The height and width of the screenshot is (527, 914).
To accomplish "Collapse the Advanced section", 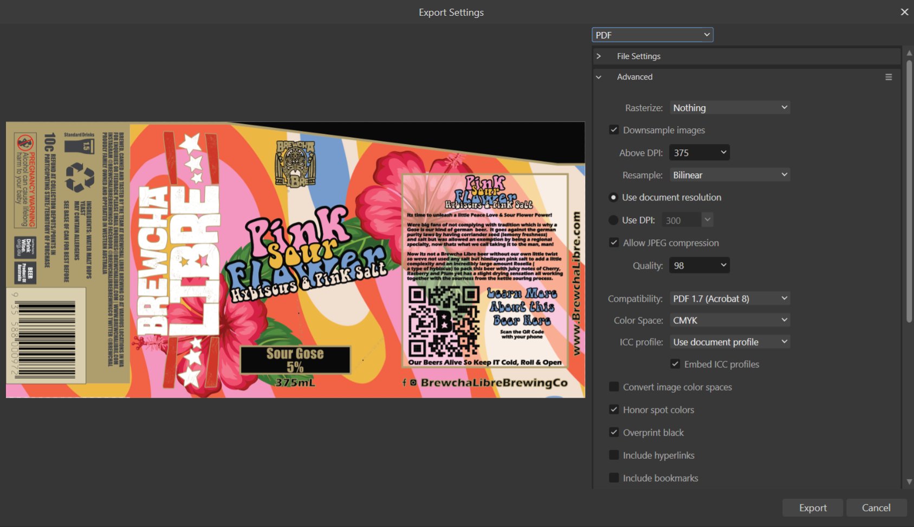I will (599, 77).
